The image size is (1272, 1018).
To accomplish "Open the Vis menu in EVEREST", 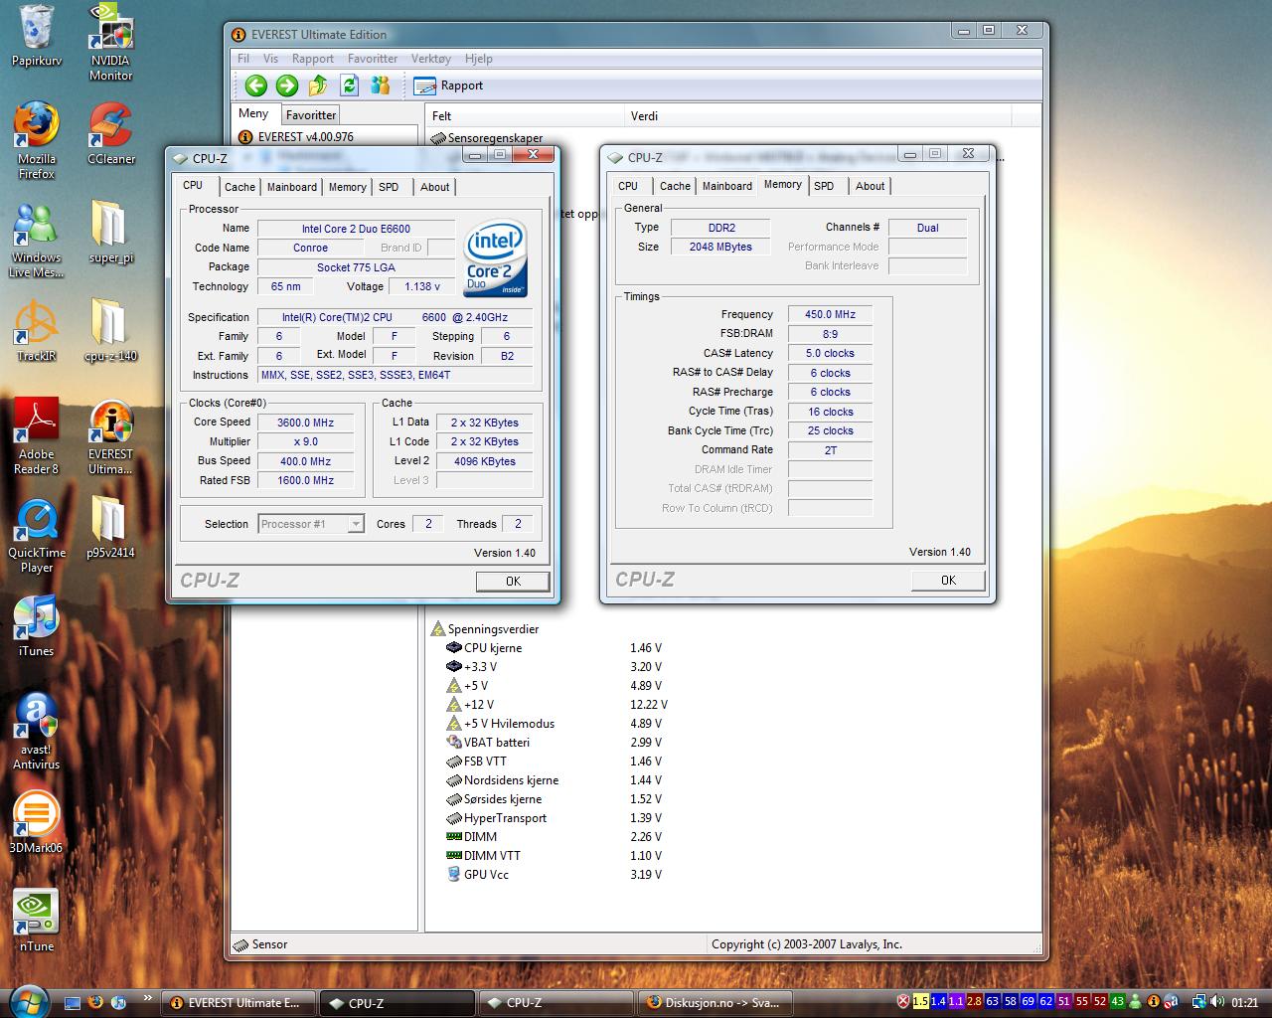I will pyautogui.click(x=270, y=59).
